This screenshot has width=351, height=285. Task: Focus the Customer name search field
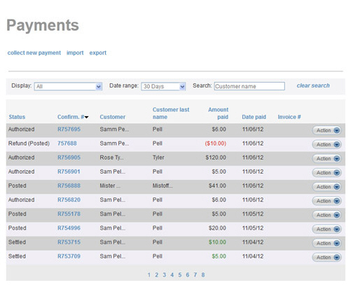(249, 86)
